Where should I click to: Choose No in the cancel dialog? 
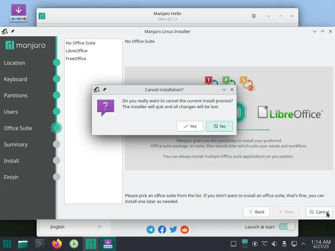point(220,126)
